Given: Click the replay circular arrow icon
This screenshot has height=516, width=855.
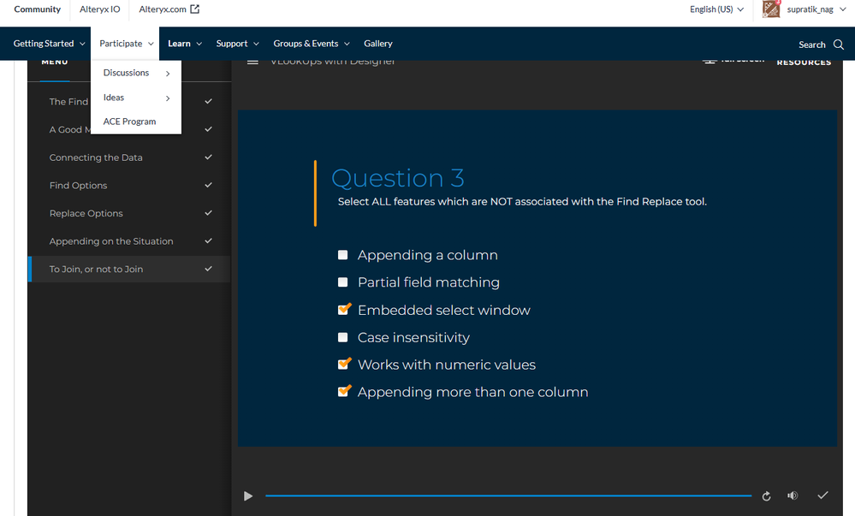Looking at the screenshot, I should [766, 495].
